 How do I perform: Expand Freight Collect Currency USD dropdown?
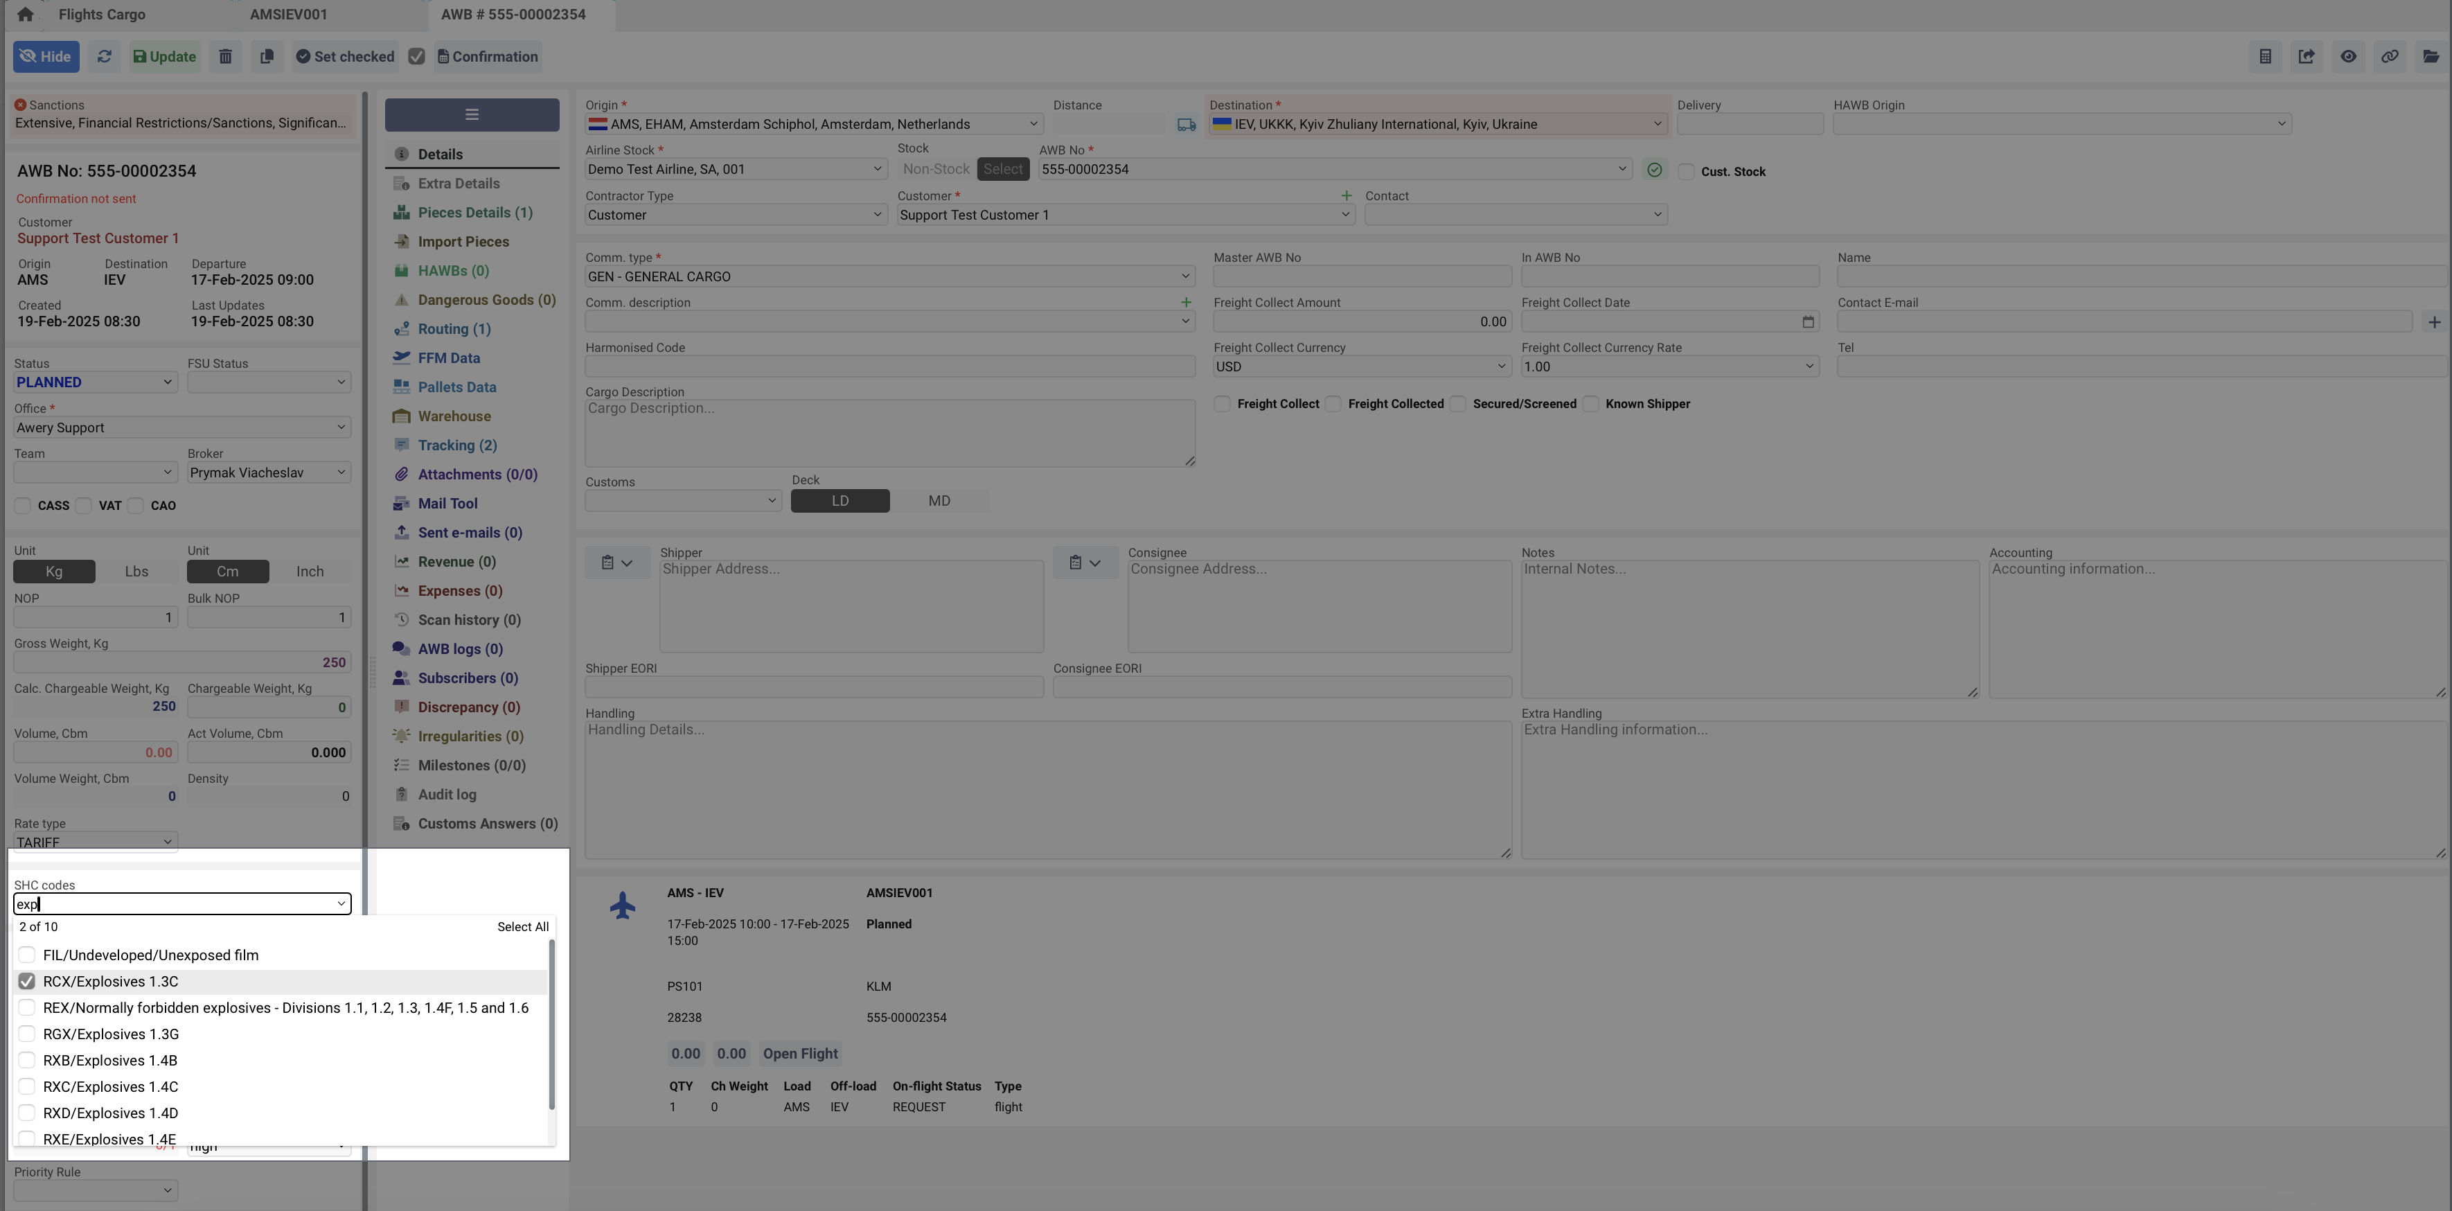click(1361, 366)
